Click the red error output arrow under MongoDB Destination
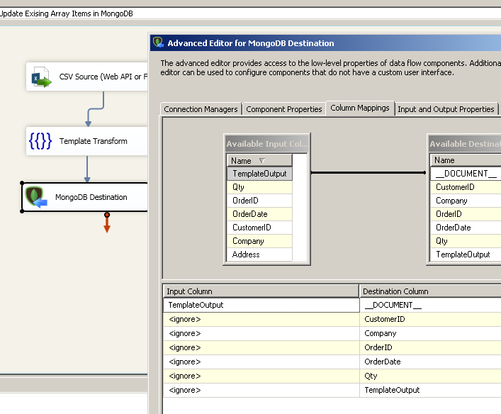The height and width of the screenshot is (414, 501). click(107, 223)
